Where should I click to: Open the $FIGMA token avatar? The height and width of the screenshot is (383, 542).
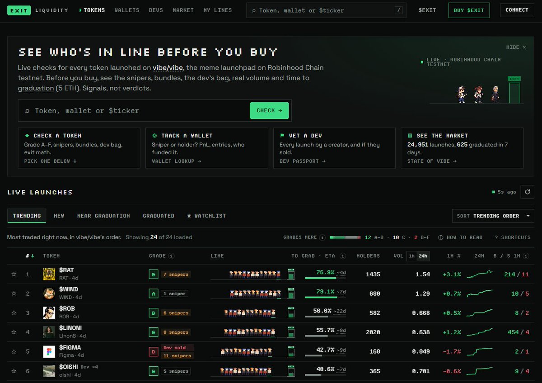pyautogui.click(x=49, y=352)
